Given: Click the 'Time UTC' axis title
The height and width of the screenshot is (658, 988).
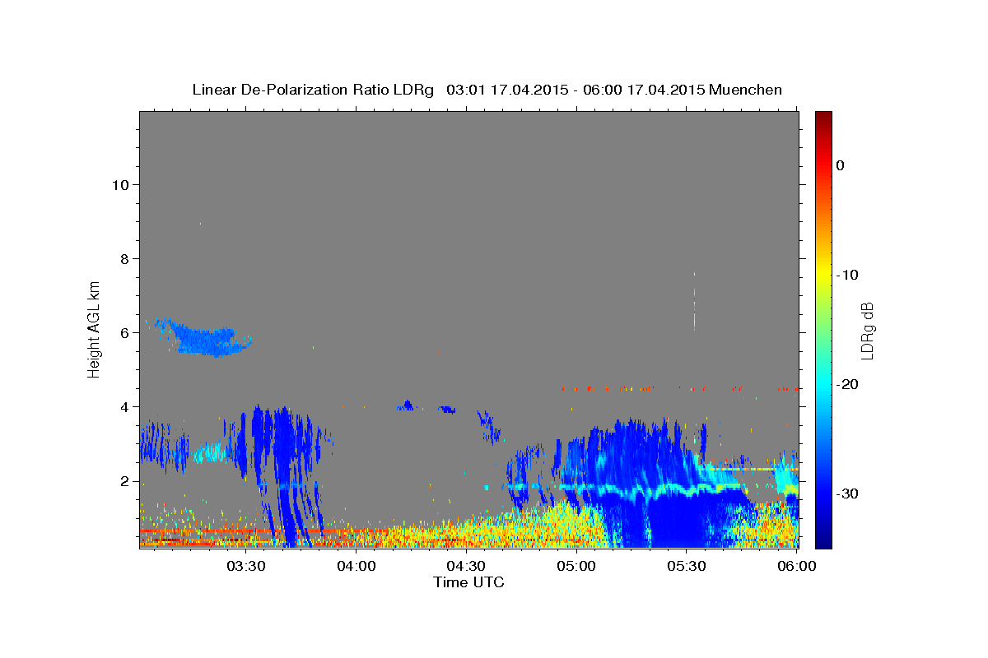Looking at the screenshot, I should tap(468, 582).
